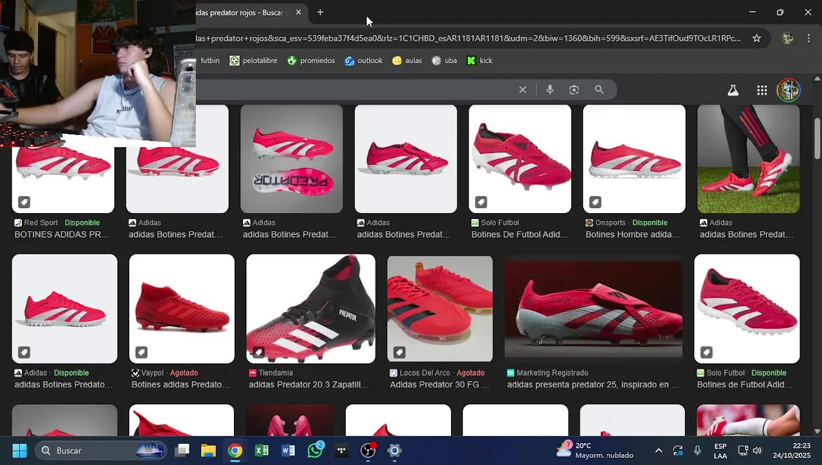Click the taskbar microphone tray icon
The image size is (822, 465).
(697, 451)
